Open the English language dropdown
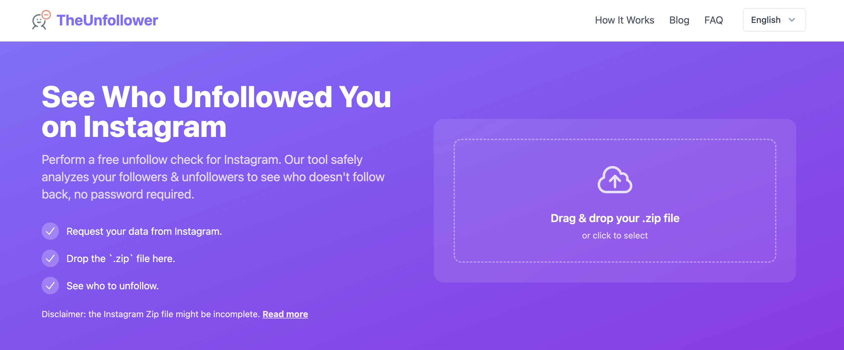 pos(774,20)
